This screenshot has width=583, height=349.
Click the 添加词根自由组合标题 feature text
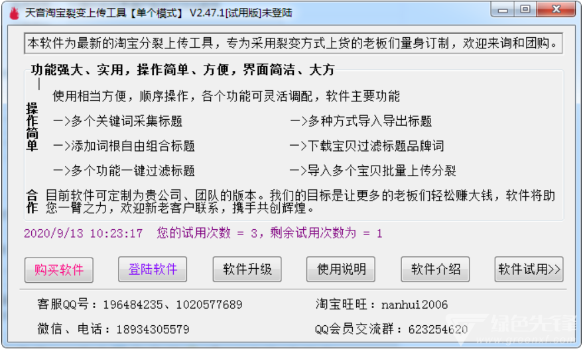click(x=124, y=146)
